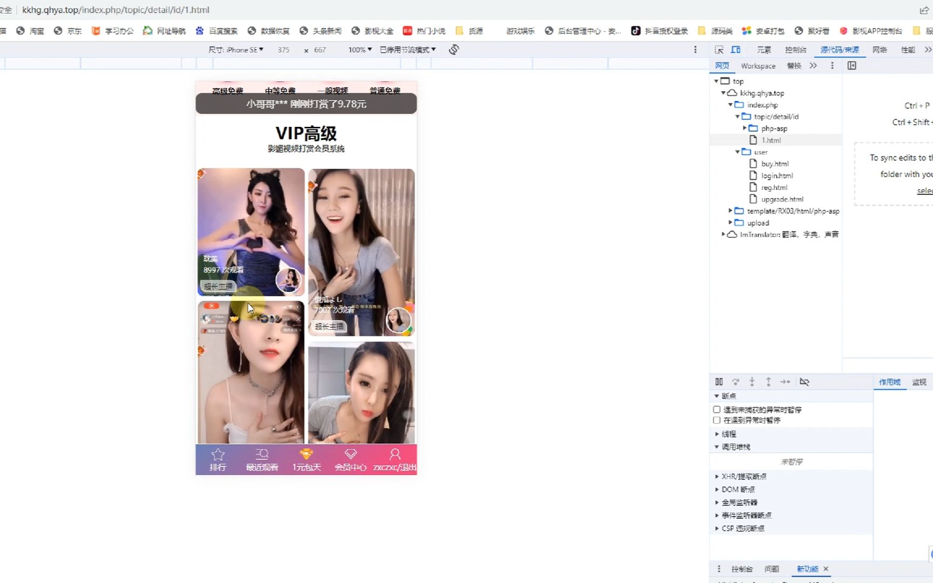Click the rotate device icon in toolbar
This screenshot has height=583, width=933.
(454, 50)
